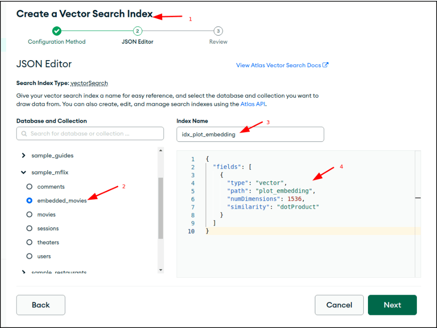
Task: Click the JSON Editor step 2 circle
Action: (137, 31)
